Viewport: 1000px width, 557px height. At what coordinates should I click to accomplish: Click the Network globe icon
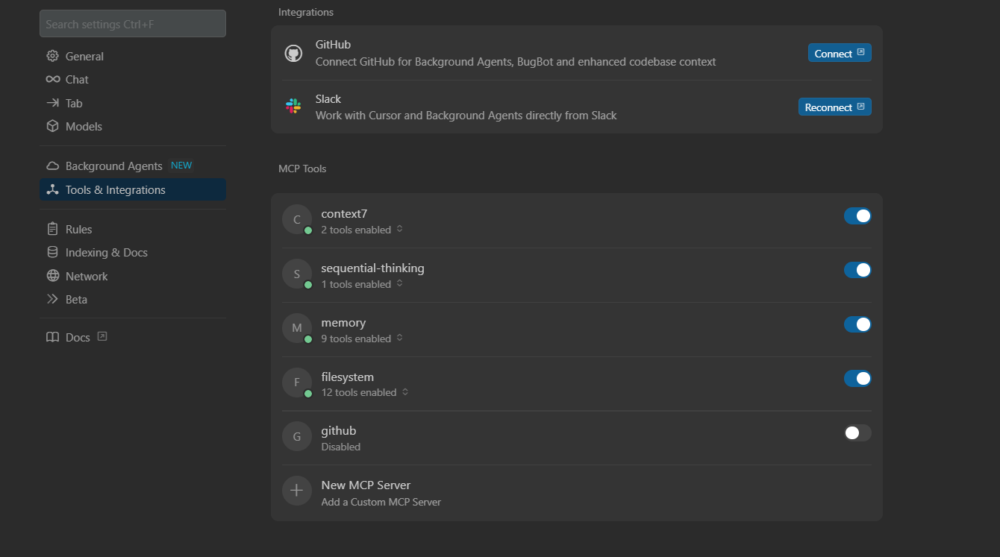click(52, 276)
